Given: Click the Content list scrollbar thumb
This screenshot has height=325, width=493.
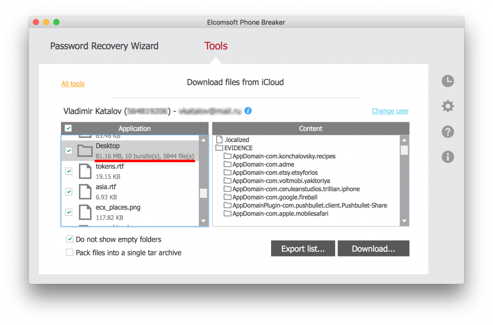Looking at the screenshot, I should 404,150.
